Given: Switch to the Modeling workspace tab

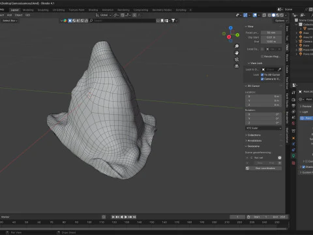Looking at the screenshot, I should [x=28, y=10].
